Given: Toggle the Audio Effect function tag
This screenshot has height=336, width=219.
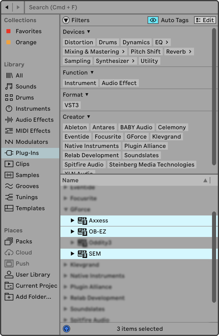Looking at the screenshot, I should [x=119, y=83].
